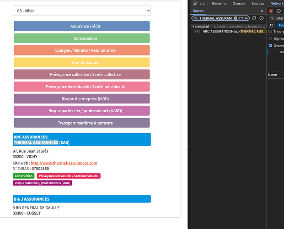This screenshot has height=229, width=284.
Task: Stop recording the network log
Action: tap(271, 11)
